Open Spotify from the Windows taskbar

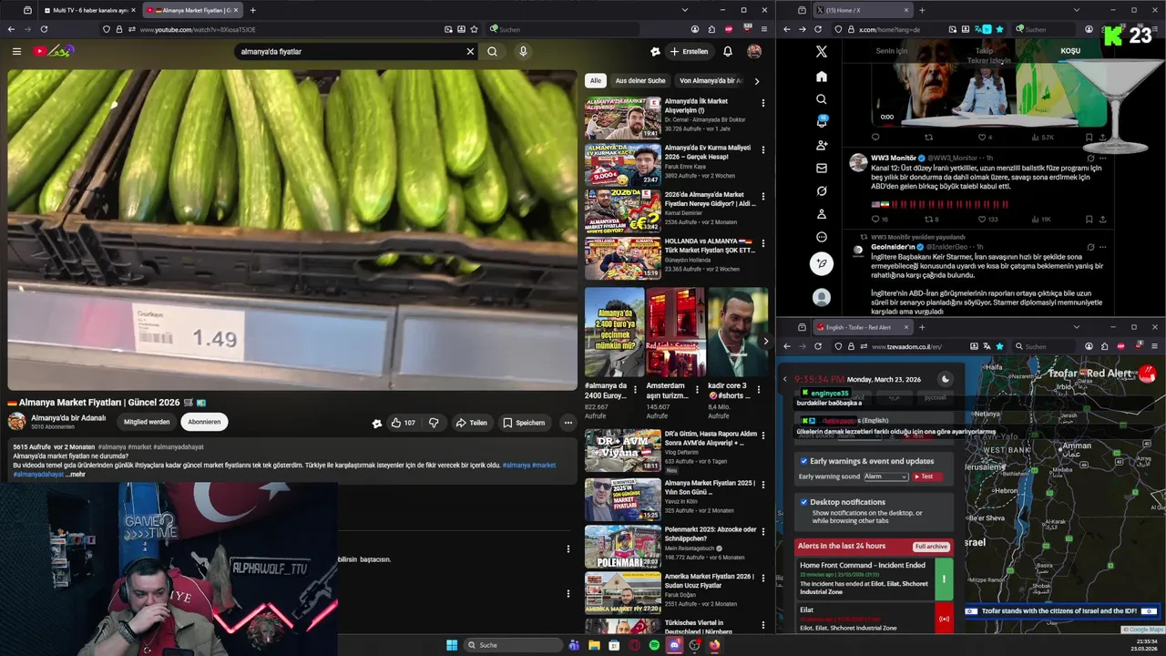coord(654,645)
